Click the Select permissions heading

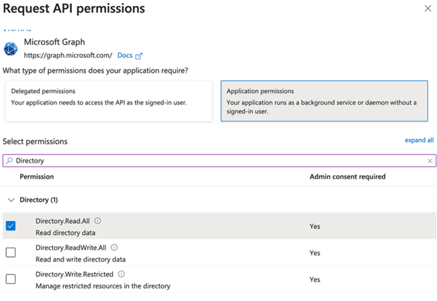35,142
